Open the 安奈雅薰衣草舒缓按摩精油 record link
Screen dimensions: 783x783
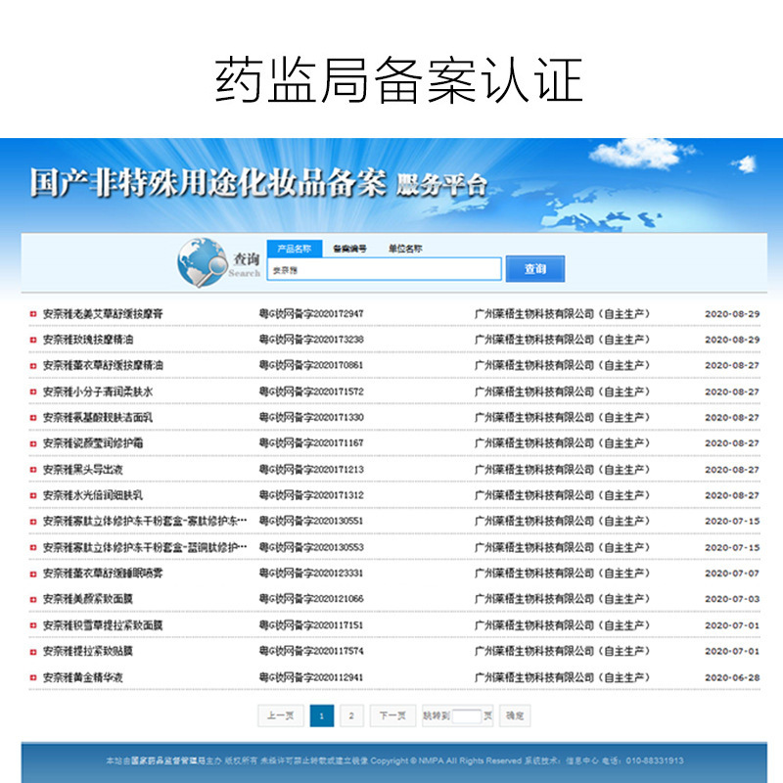[x=103, y=366]
